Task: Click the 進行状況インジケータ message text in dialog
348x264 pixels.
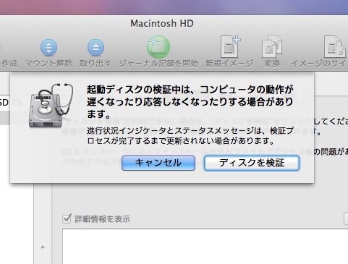Action: 190,136
